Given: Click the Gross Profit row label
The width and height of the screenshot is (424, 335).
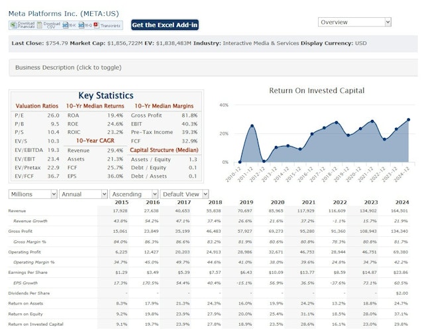Looking at the screenshot, I should point(21,232).
